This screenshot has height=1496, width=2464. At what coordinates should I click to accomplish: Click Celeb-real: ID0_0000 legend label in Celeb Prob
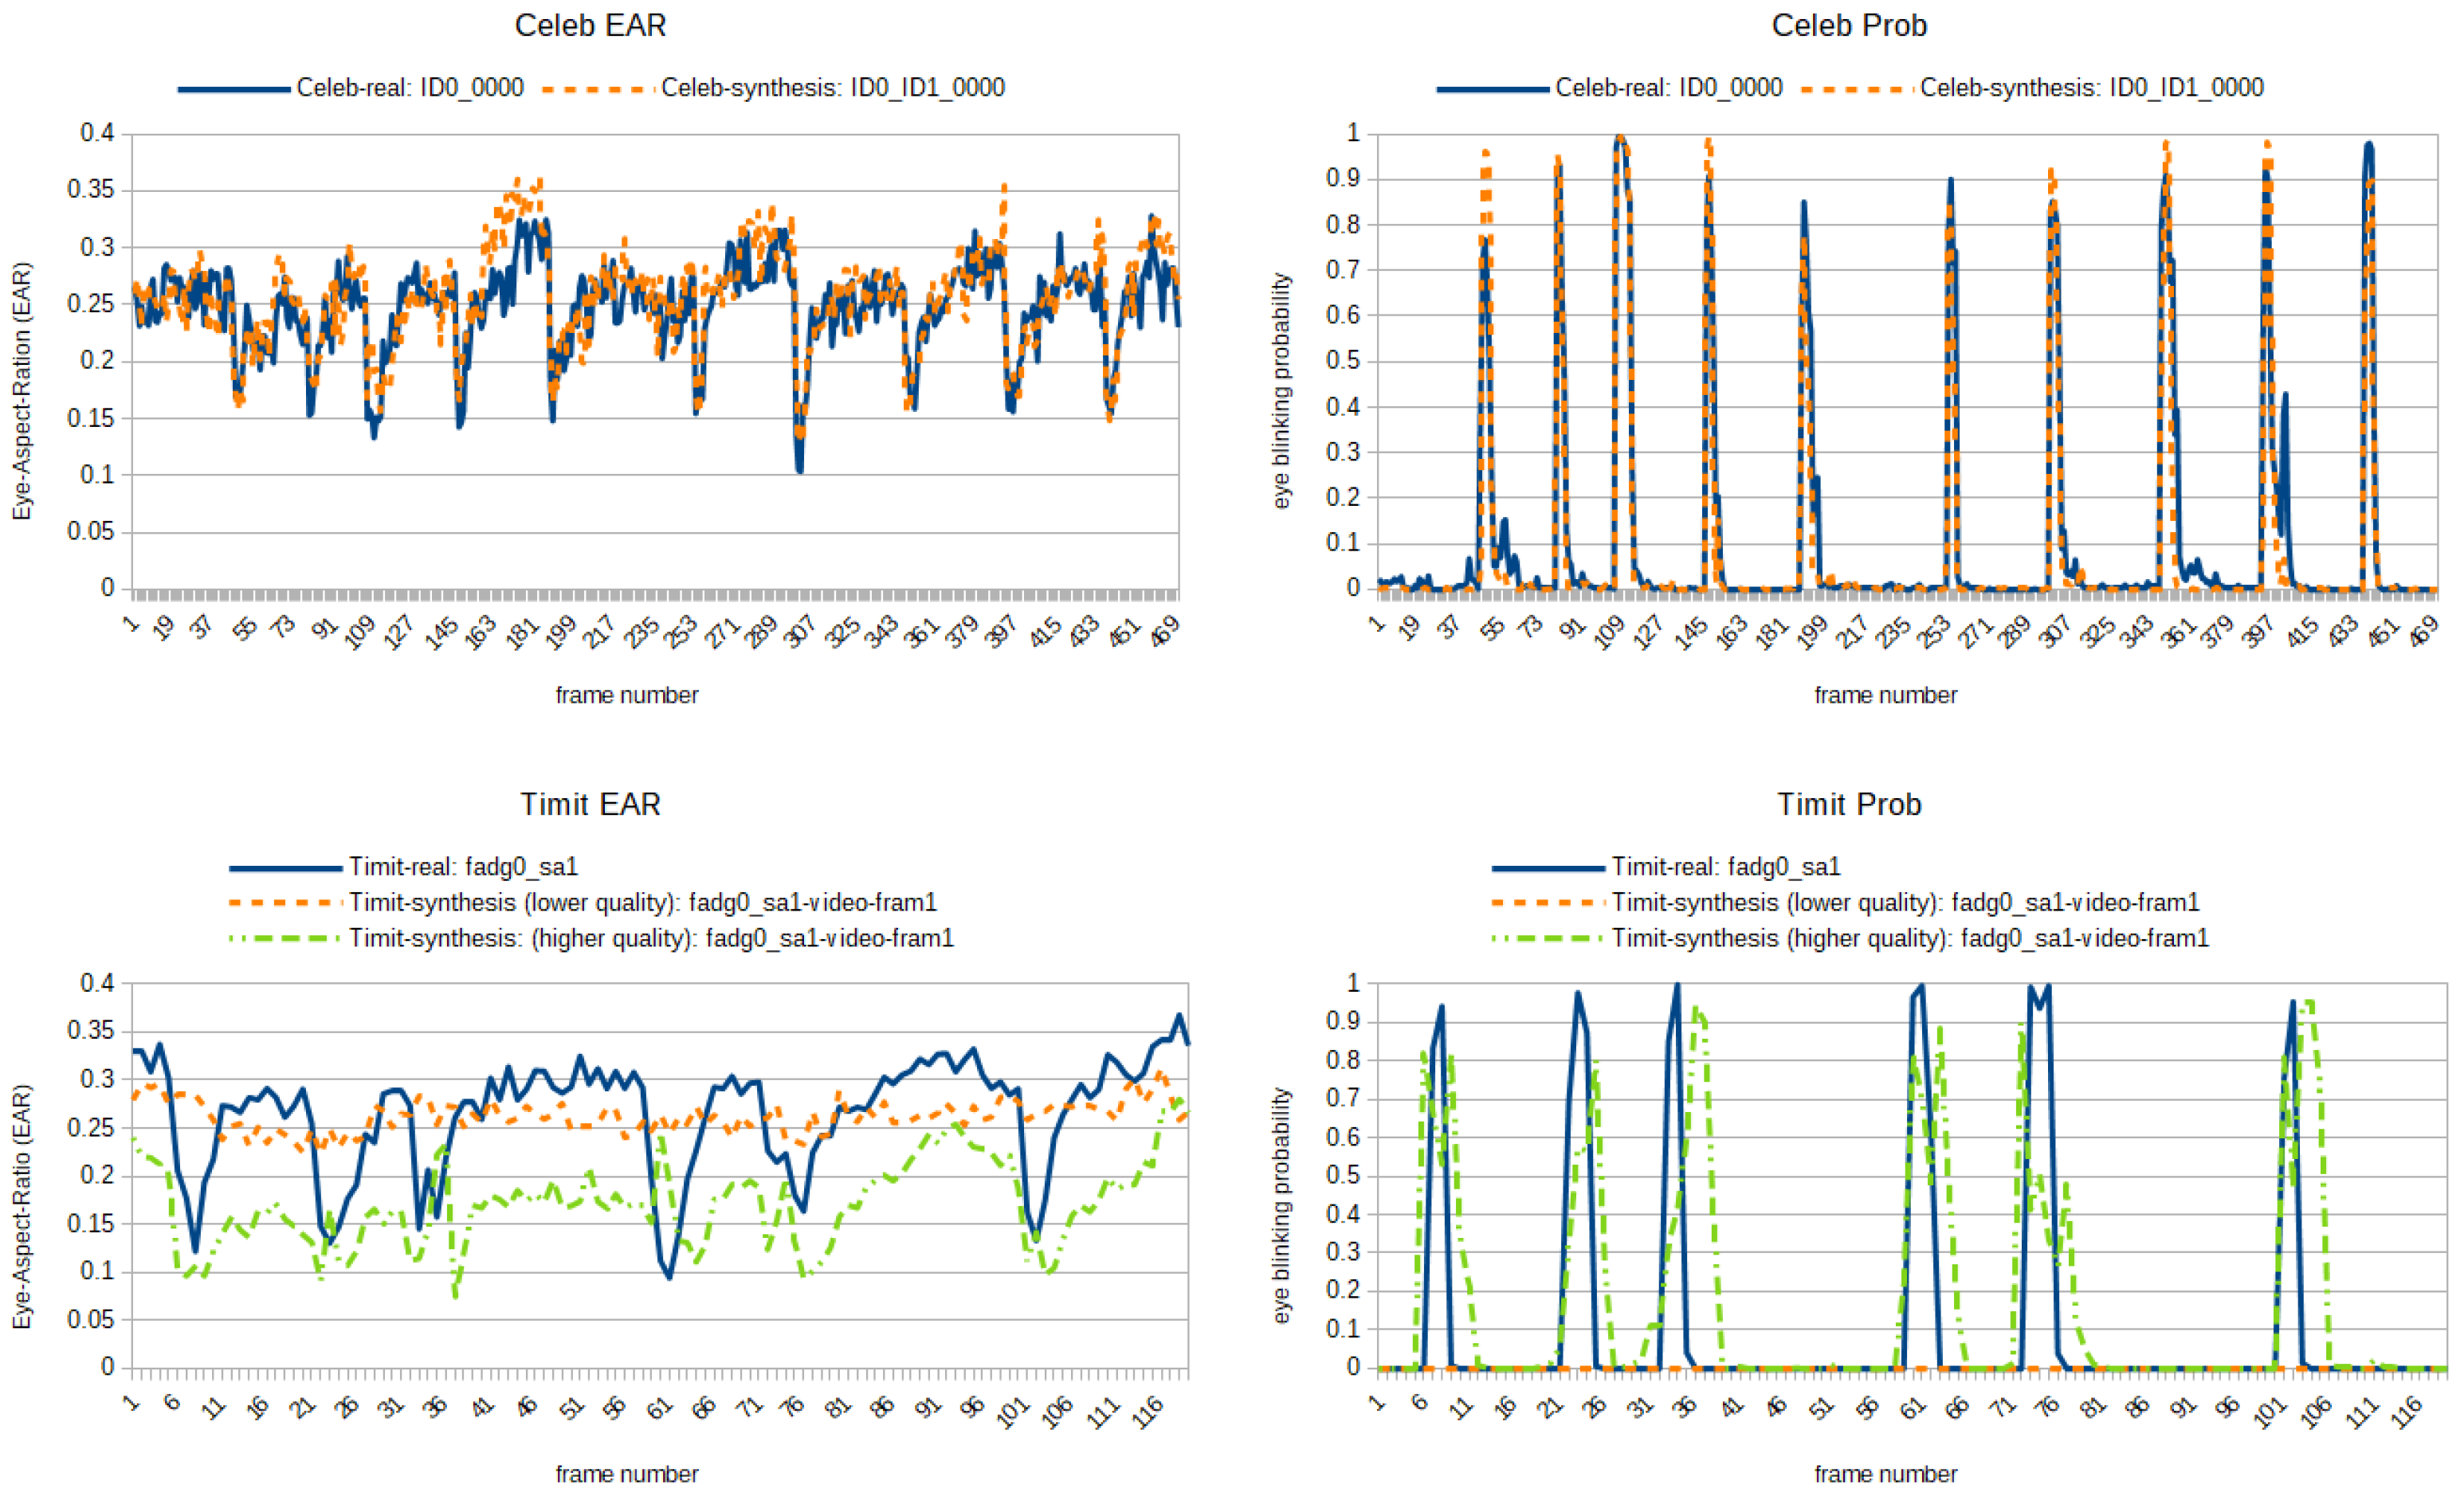pyautogui.click(x=1668, y=88)
